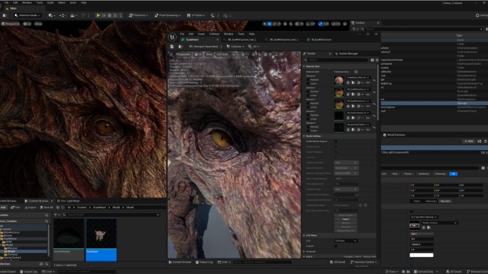The width and height of the screenshot is (488, 274).
Task: Collapse the LOD Picker section
Action: click(x=304, y=235)
